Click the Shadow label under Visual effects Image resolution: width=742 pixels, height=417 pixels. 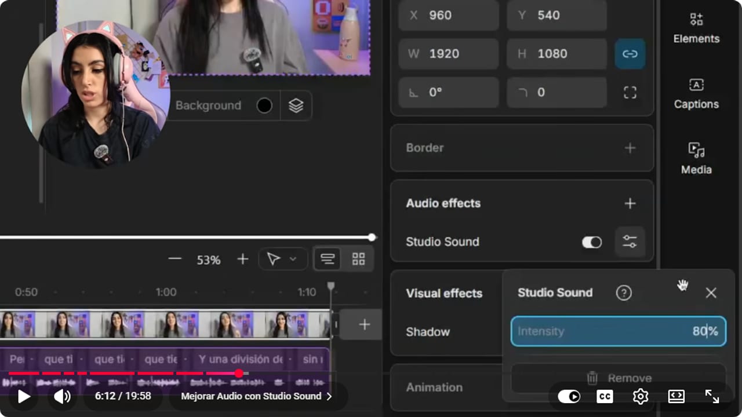coord(428,332)
